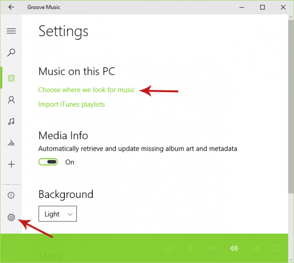The image size is (294, 263).
Task: Open the volume speaker control
Action: pos(234,248)
